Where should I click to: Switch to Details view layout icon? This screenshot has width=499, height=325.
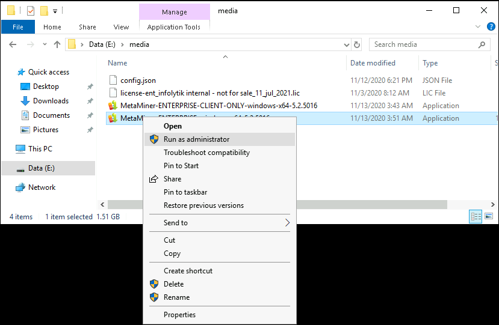pos(476,217)
